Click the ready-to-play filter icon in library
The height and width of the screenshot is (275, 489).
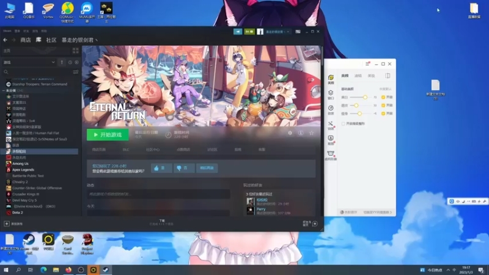76,62
